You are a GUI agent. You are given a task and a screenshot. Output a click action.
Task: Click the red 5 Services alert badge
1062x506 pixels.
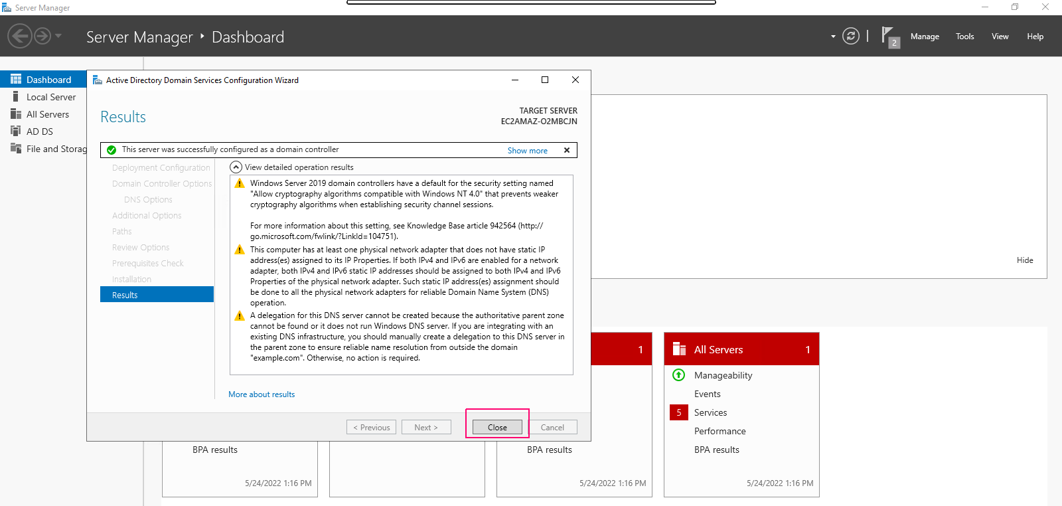tap(679, 412)
